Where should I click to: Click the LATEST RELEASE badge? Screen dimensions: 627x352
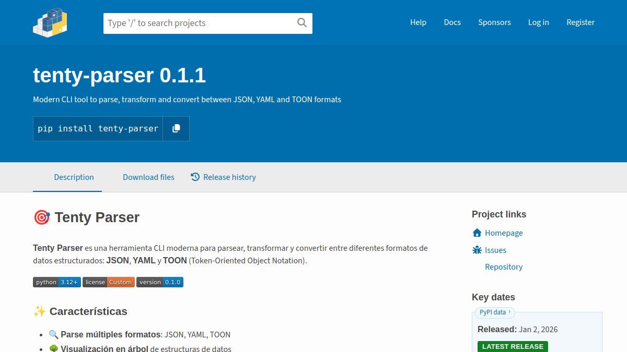[x=513, y=346]
